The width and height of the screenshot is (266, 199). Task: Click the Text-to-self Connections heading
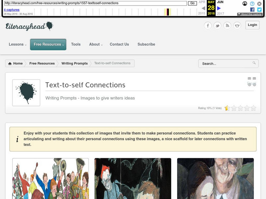click(x=85, y=85)
